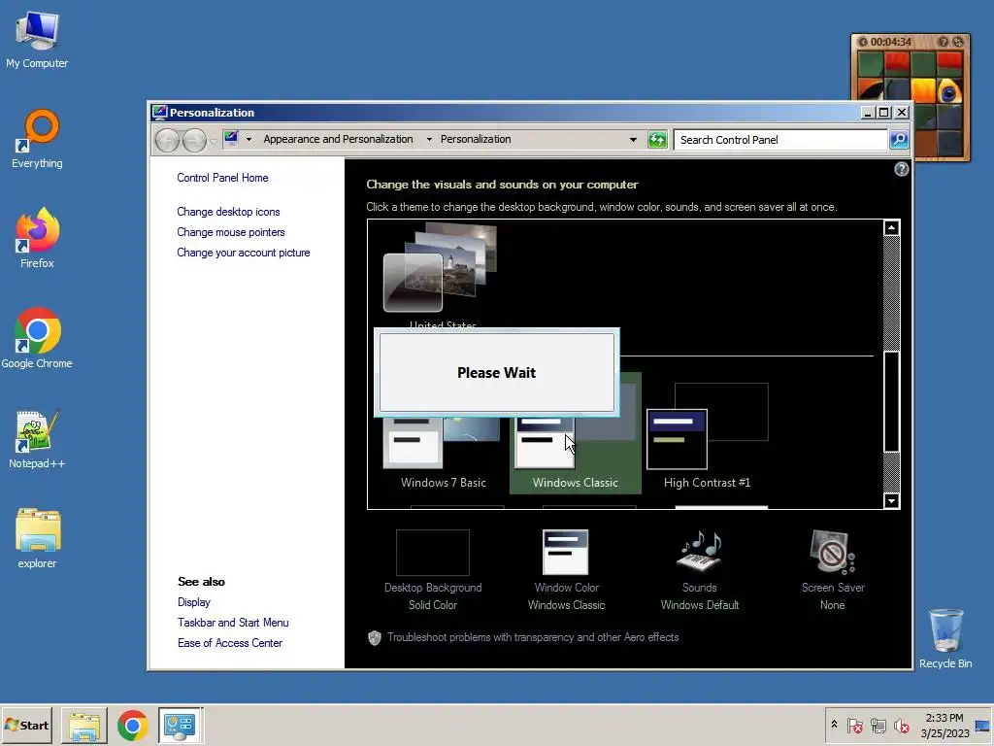Open Change desktop icons link
The image size is (994, 746).
pyautogui.click(x=228, y=212)
